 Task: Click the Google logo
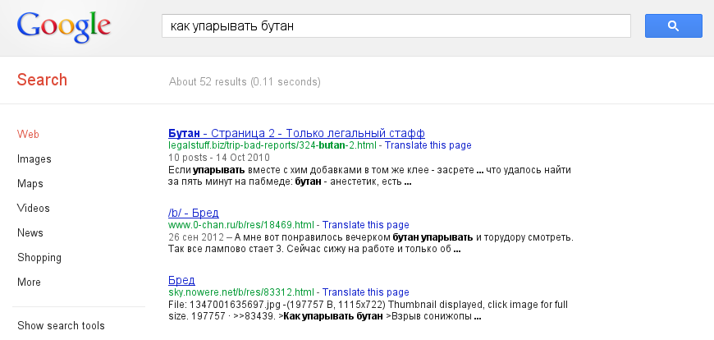64,26
